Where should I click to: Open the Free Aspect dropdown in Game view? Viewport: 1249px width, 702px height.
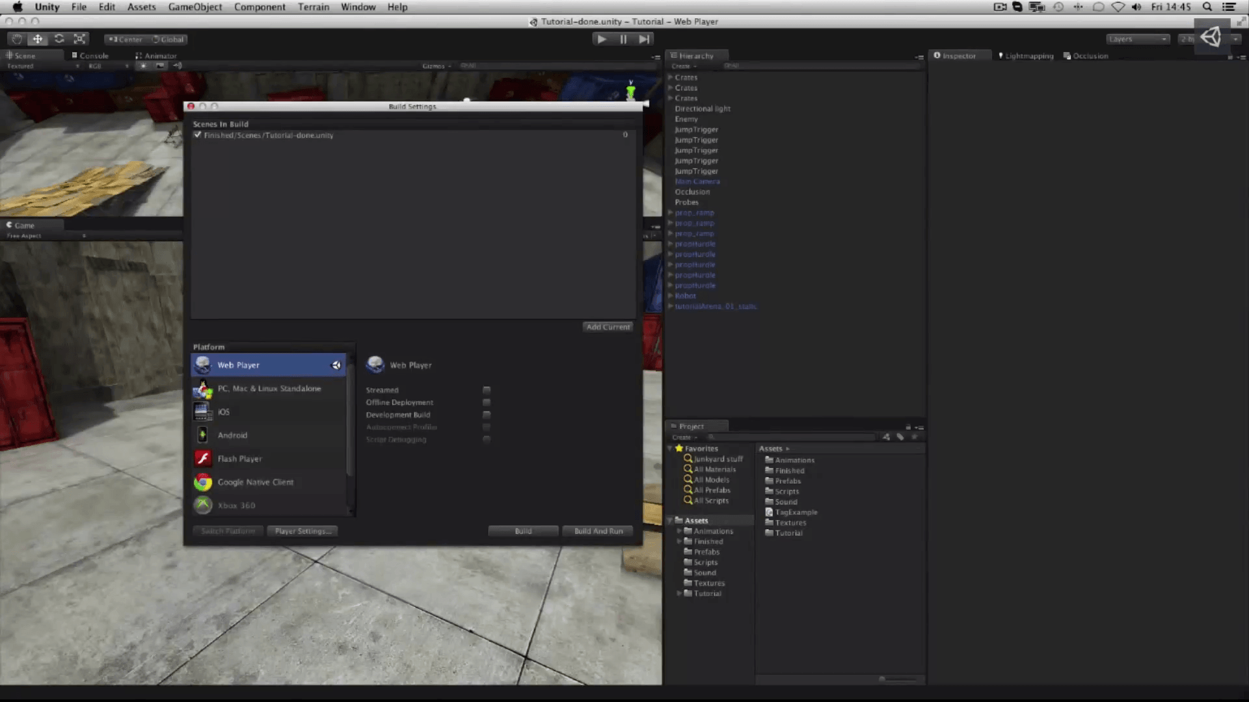(46, 236)
